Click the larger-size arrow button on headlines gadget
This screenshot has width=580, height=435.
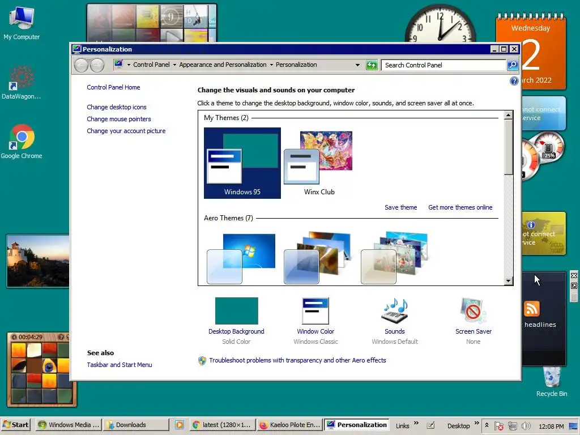coord(574,286)
